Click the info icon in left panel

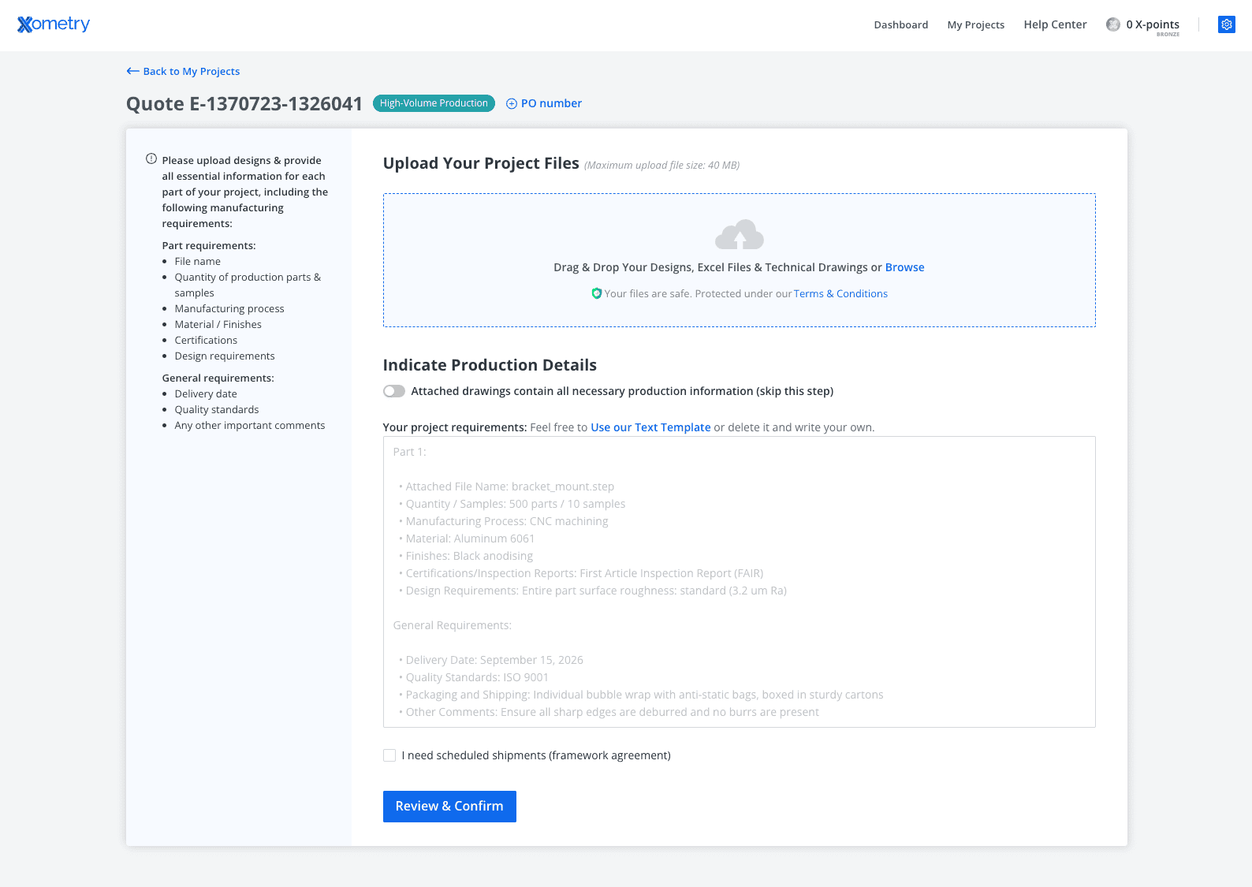151,159
